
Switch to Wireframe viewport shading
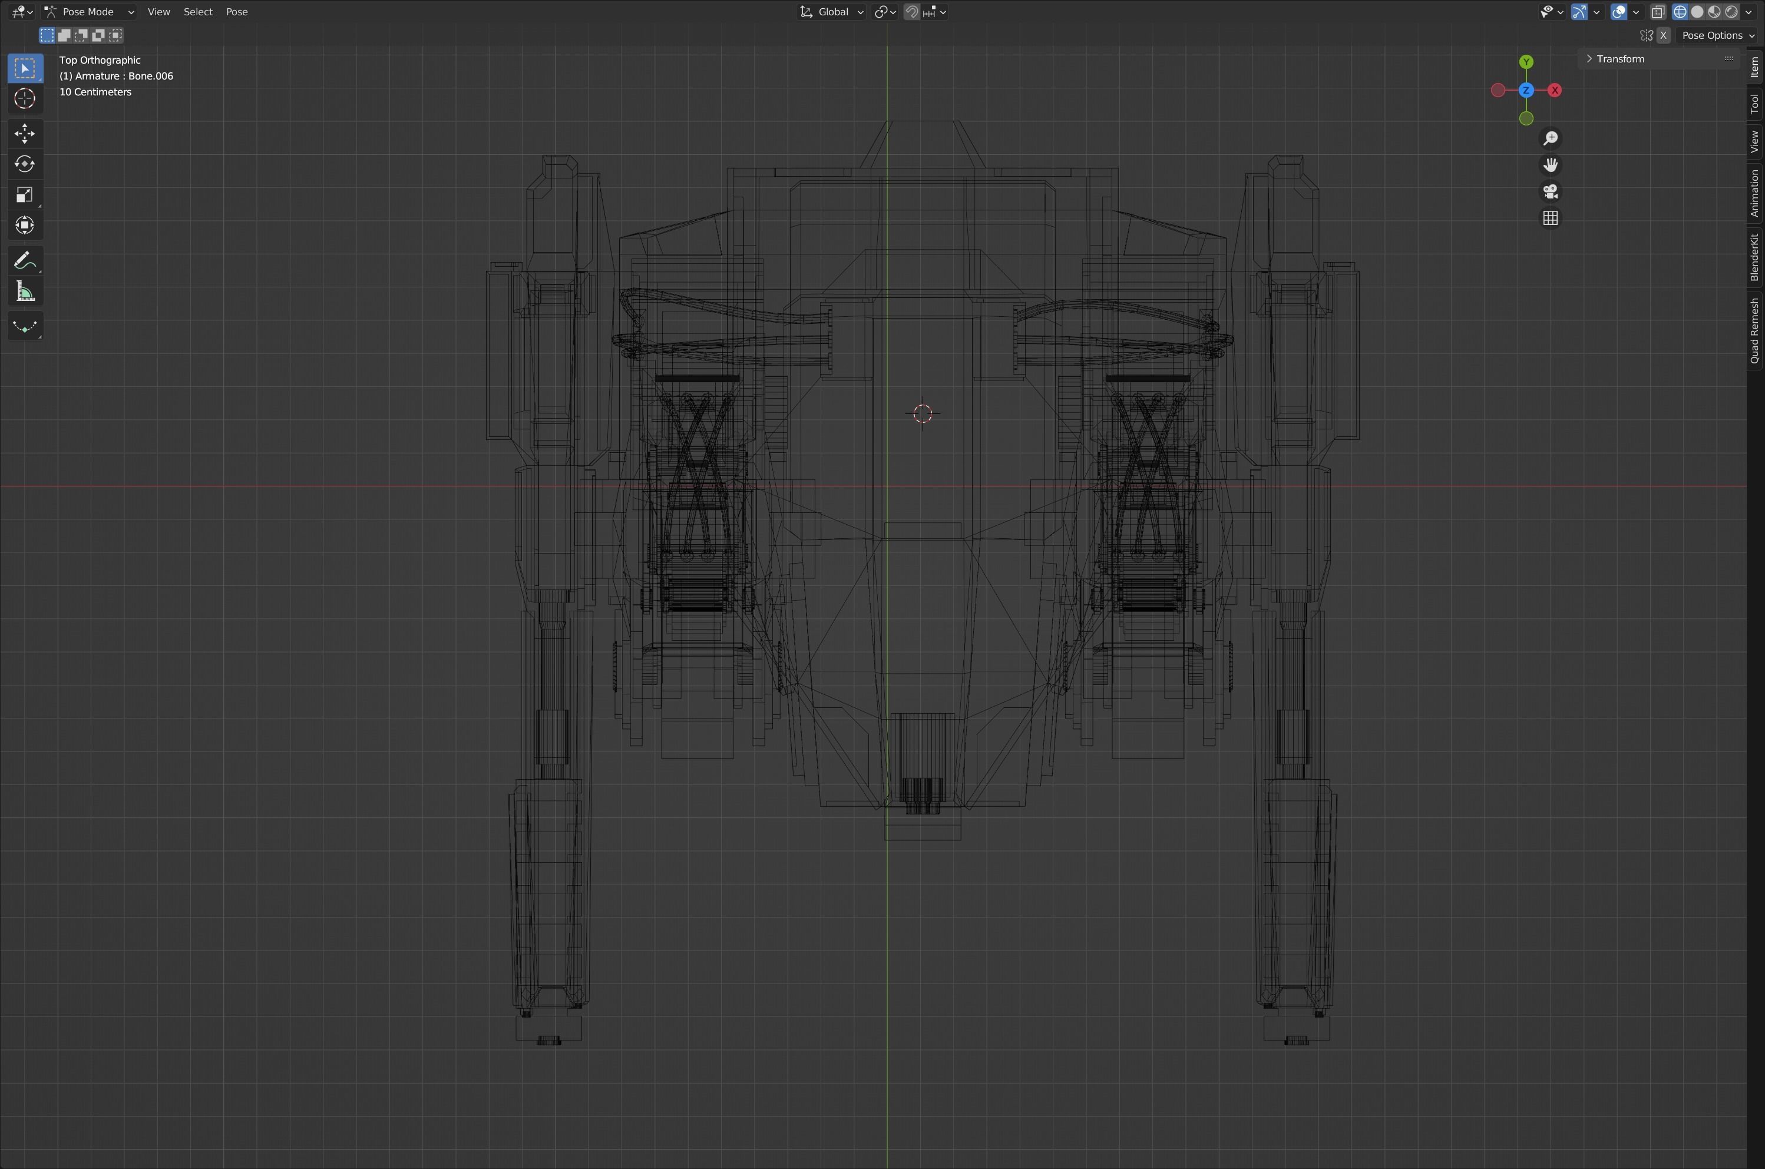(1680, 12)
